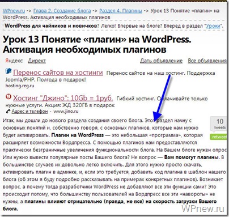The height and width of the screenshot is (217, 229).
Task: Follow the 'Уроки' section link
Action: pos(213,26)
